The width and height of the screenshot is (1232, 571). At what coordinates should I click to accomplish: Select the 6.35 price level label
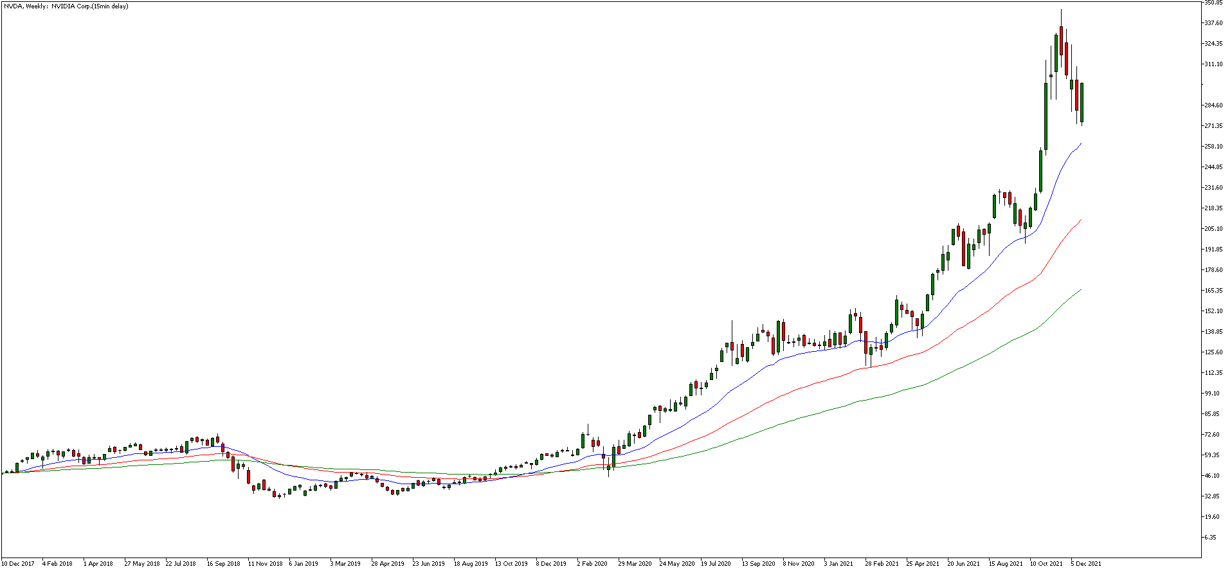(1210, 538)
